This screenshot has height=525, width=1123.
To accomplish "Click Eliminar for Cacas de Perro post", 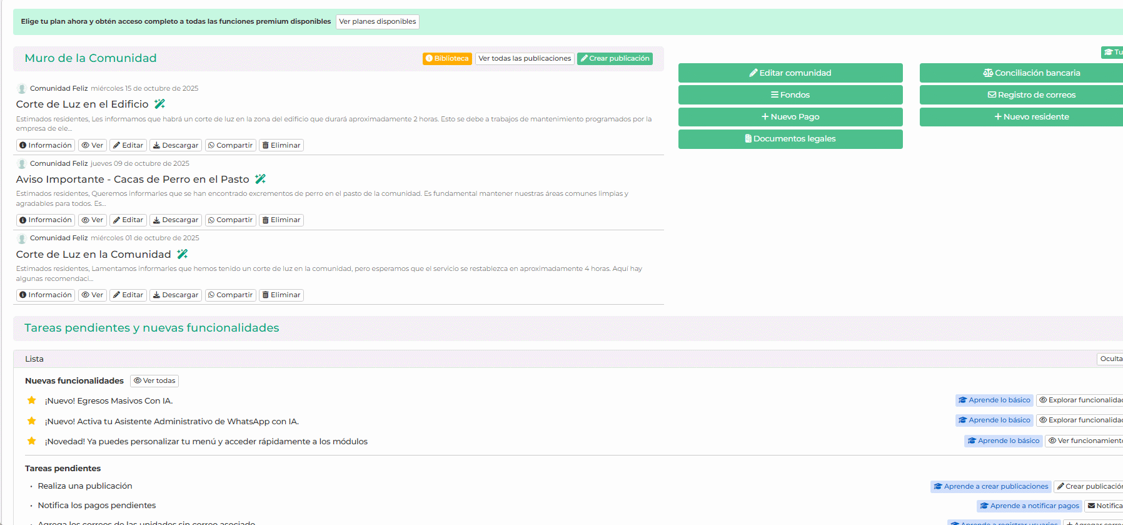I will pyautogui.click(x=281, y=220).
